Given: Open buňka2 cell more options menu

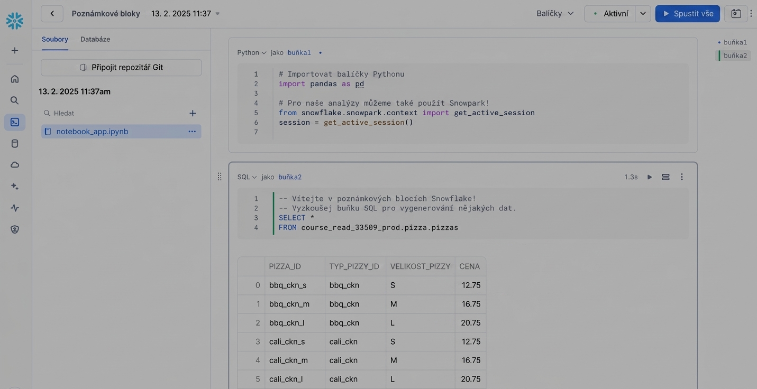Looking at the screenshot, I should pyautogui.click(x=682, y=177).
